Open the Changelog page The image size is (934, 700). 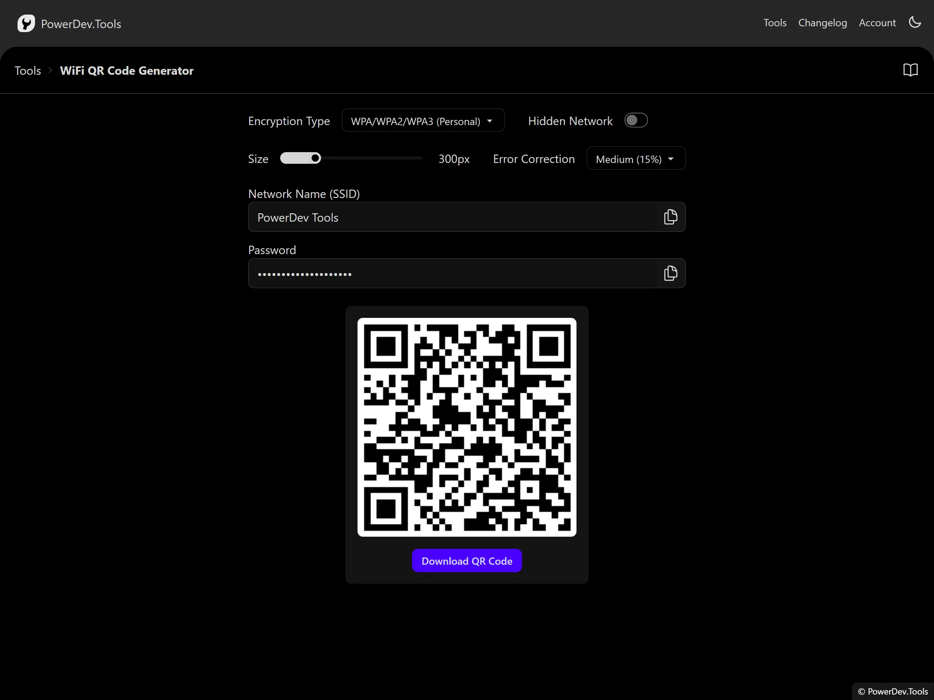point(822,23)
